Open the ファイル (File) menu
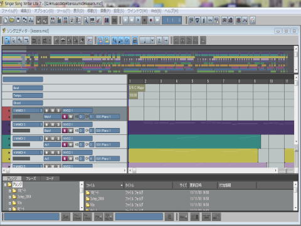 (9, 11)
